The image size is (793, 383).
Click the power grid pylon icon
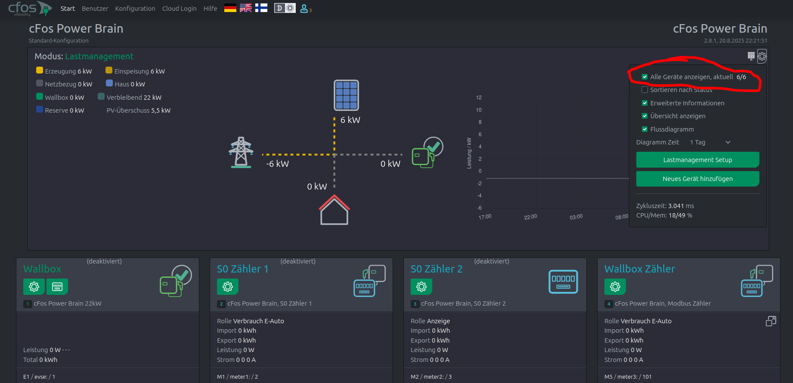241,152
